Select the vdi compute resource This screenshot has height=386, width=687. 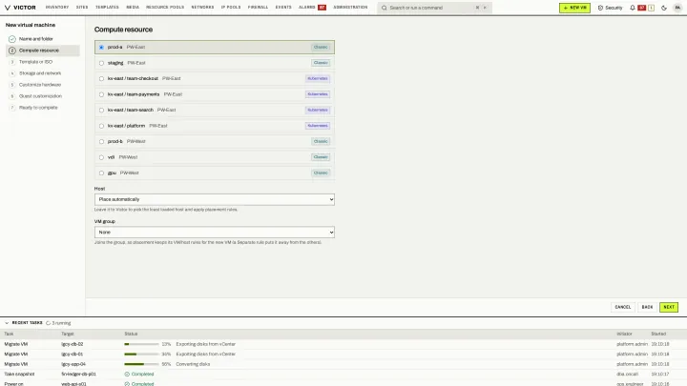(x=215, y=157)
